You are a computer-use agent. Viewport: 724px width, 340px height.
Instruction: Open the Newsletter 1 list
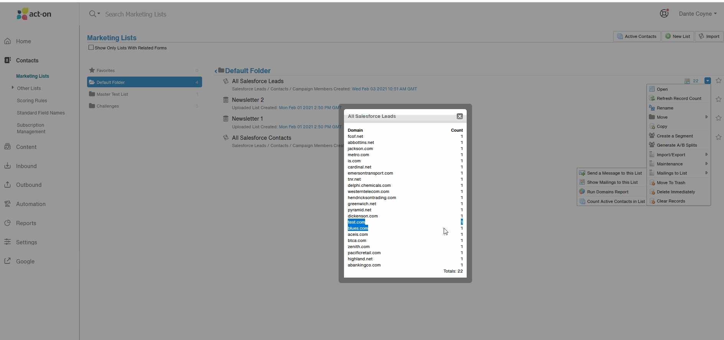[247, 119]
